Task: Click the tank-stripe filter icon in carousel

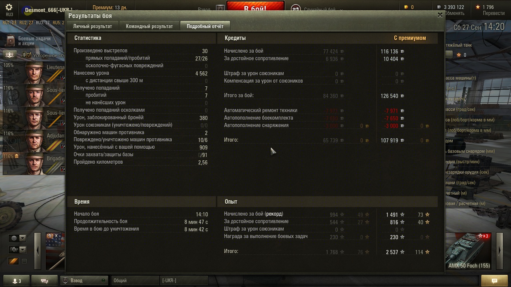Action: [13, 261]
